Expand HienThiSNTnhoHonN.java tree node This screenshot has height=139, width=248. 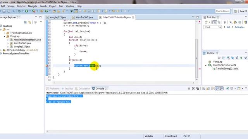click(8, 40)
